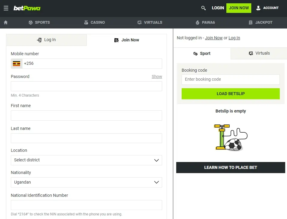Expand the Select district dropdown

[x=86, y=160]
